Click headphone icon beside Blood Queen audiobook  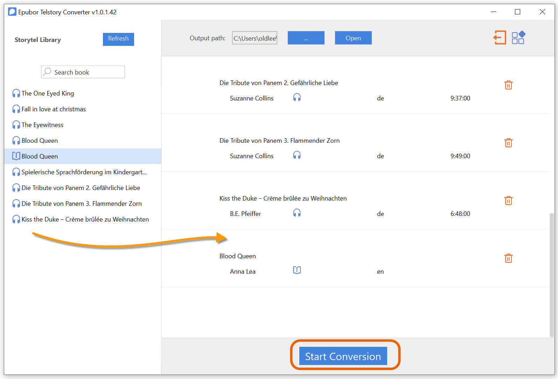click(x=16, y=141)
